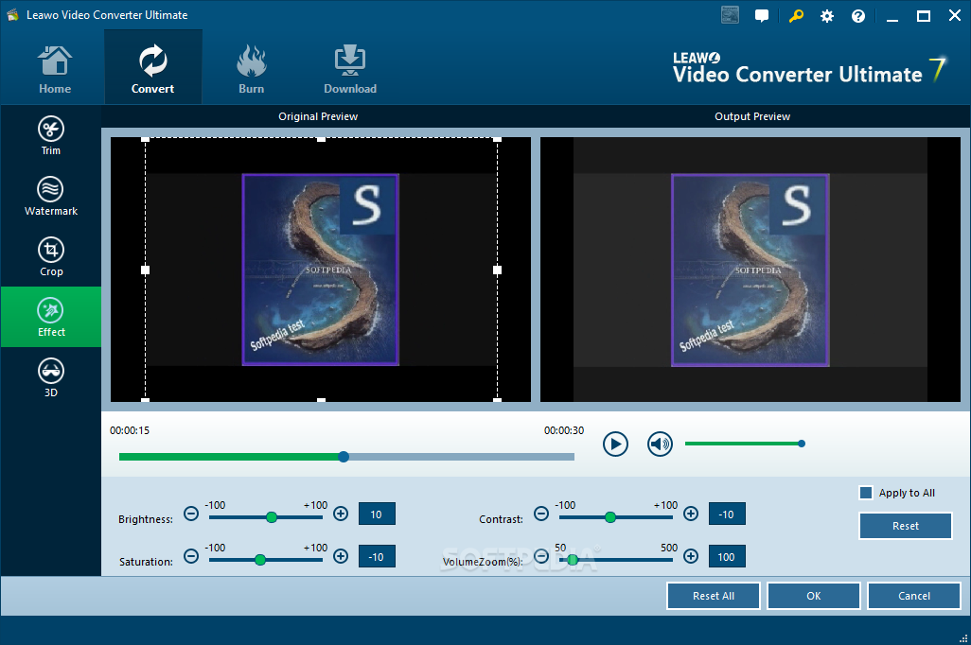Open the registration key icon

point(796,15)
